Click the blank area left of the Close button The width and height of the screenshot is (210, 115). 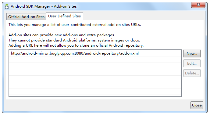coord(97,105)
